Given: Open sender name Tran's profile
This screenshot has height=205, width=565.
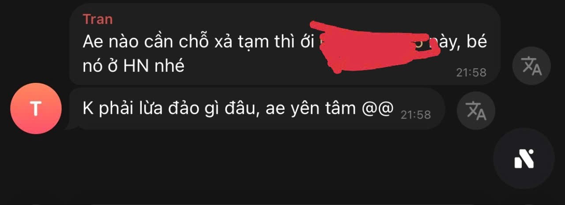Looking at the screenshot, I should pos(98,19).
